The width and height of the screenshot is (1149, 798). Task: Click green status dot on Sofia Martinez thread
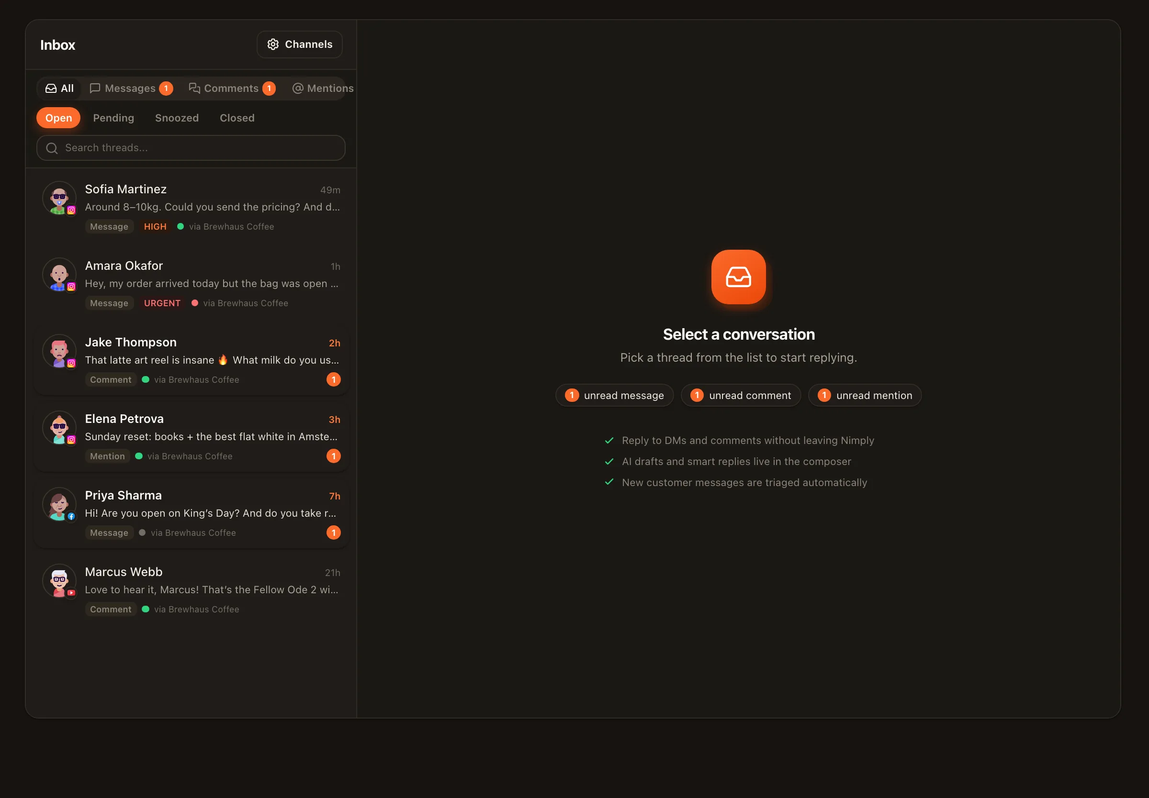coord(180,227)
